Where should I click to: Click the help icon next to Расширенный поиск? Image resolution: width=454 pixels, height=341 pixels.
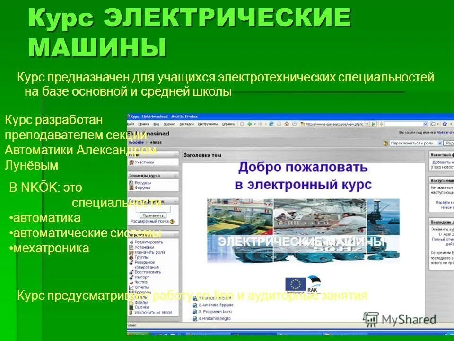click(x=172, y=222)
